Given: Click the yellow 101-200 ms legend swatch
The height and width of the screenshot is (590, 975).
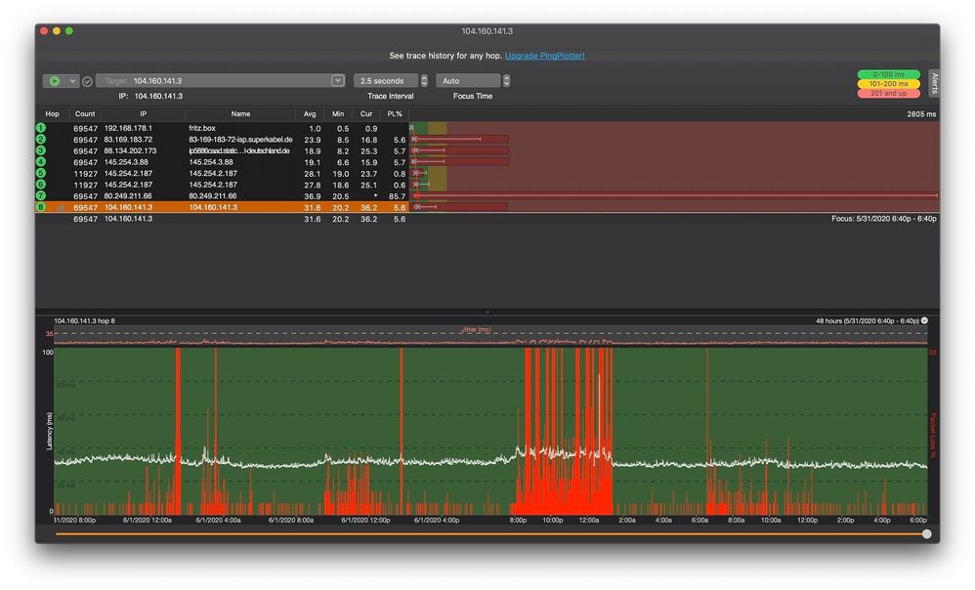Looking at the screenshot, I should pos(888,84).
